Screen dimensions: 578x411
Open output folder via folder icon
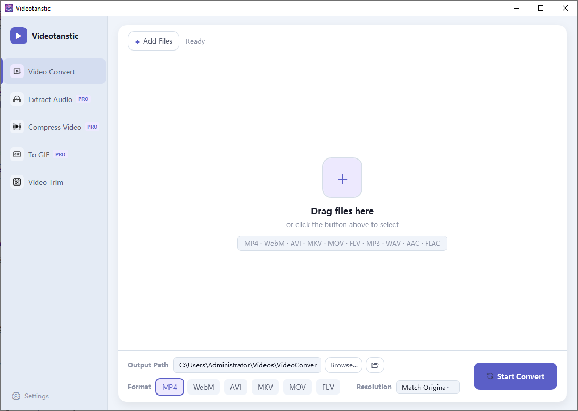[375, 365]
